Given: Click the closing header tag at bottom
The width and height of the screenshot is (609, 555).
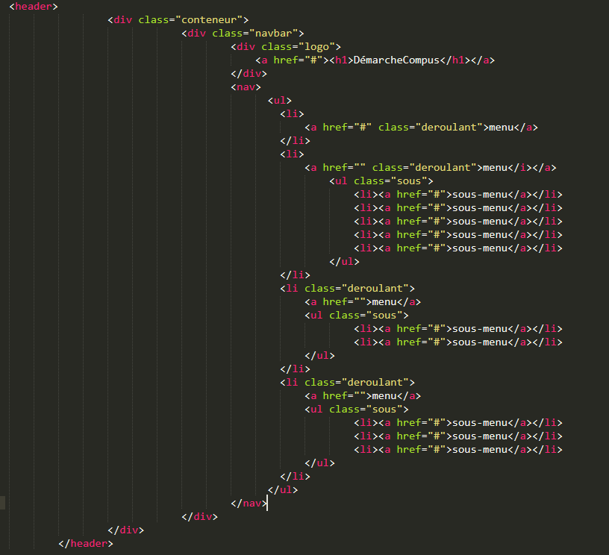Looking at the screenshot, I should click(x=85, y=544).
